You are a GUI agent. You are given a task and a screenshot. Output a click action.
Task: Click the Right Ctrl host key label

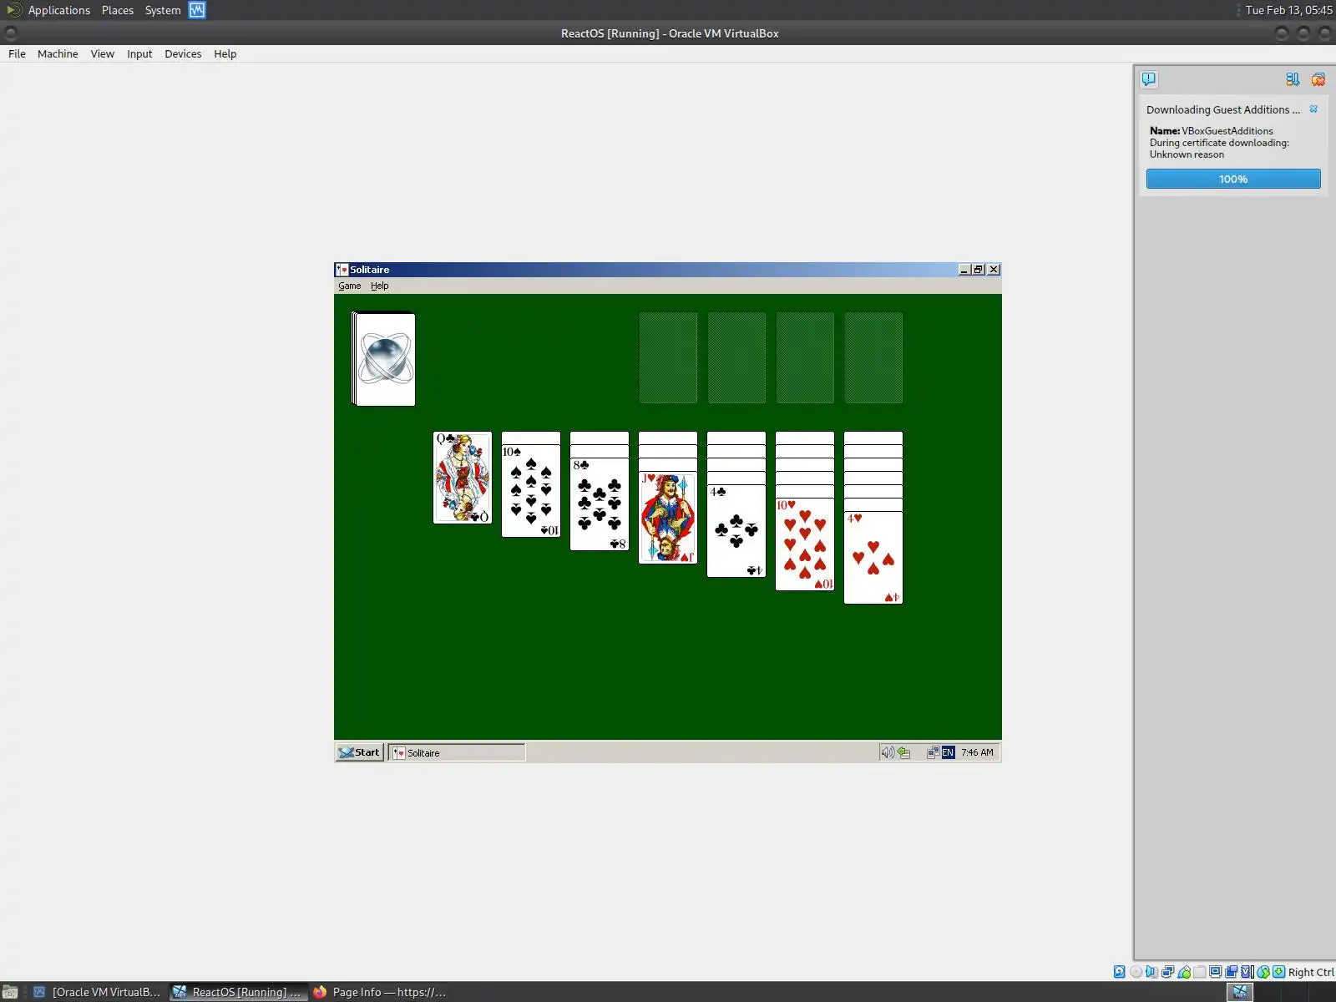(1310, 972)
